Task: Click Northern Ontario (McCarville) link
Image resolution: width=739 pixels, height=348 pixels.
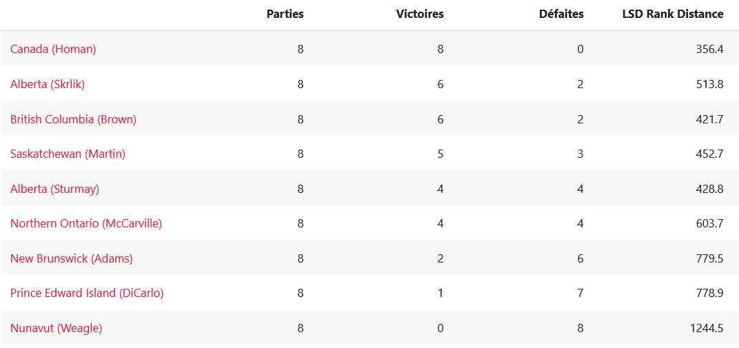Action: [x=86, y=223]
